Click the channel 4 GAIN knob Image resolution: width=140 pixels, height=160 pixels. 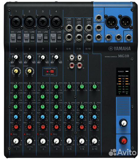point(56,57)
